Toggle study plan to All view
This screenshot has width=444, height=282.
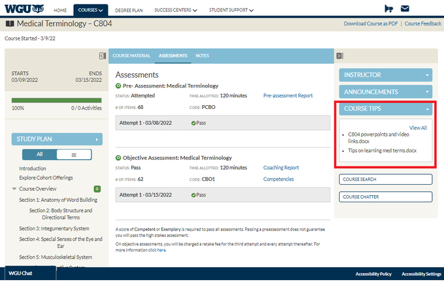pyautogui.click(x=39, y=155)
